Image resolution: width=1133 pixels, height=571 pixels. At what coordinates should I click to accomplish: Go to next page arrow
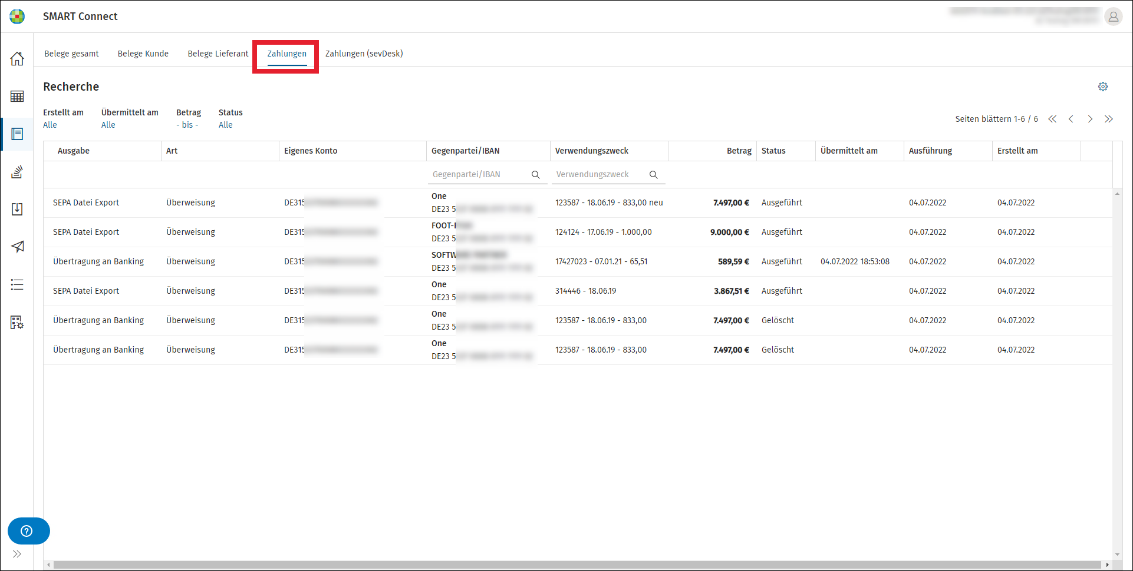click(x=1090, y=119)
